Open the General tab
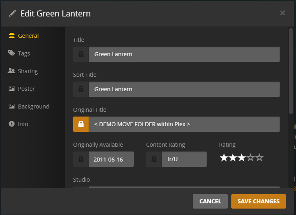This screenshot has width=296, height=215. 24,36
